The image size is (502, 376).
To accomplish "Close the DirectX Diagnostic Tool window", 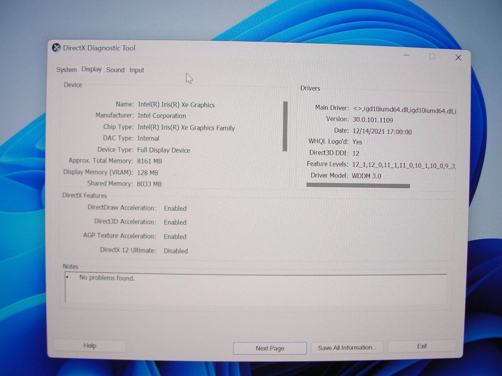I will click(x=458, y=58).
